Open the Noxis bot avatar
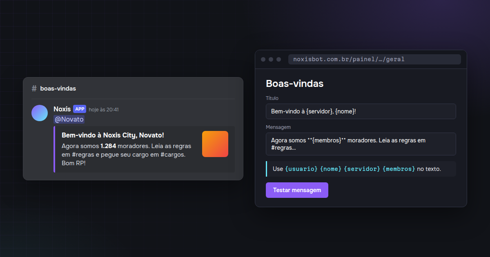Screen dimensions: 490x257 (40, 113)
